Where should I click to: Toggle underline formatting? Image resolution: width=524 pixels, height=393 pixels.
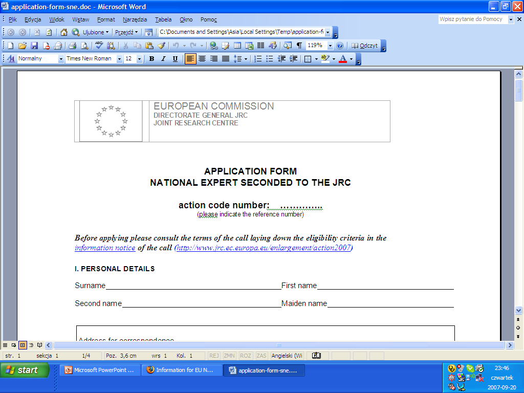[x=175, y=59]
